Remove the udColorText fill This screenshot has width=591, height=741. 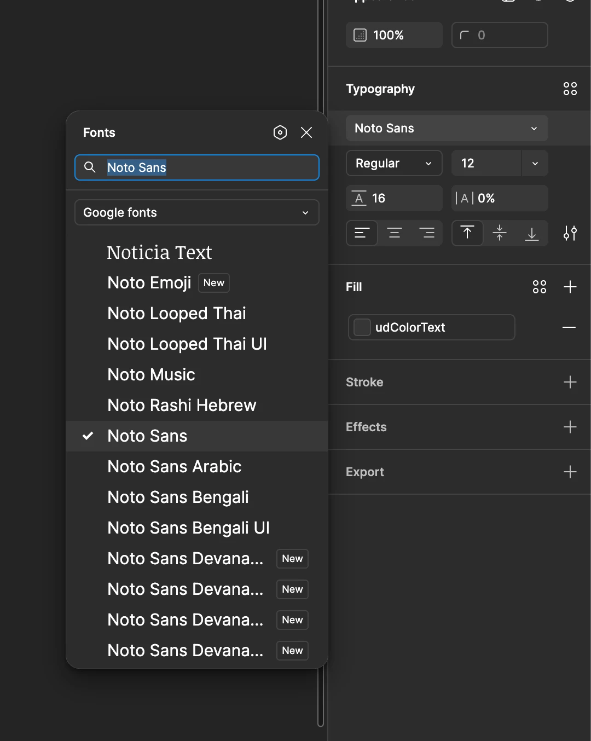point(569,327)
